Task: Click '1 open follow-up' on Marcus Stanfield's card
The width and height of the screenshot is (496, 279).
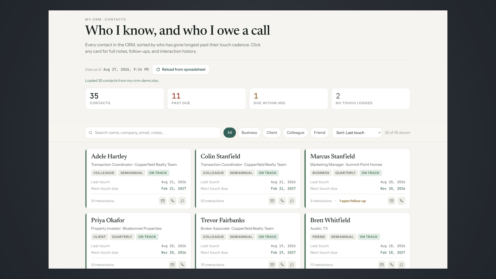Action: (352, 201)
